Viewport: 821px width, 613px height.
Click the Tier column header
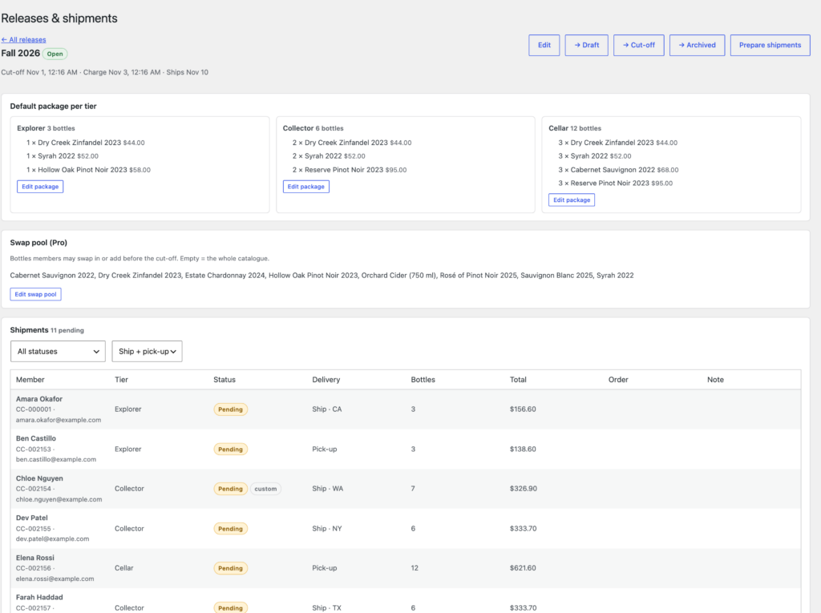(122, 380)
